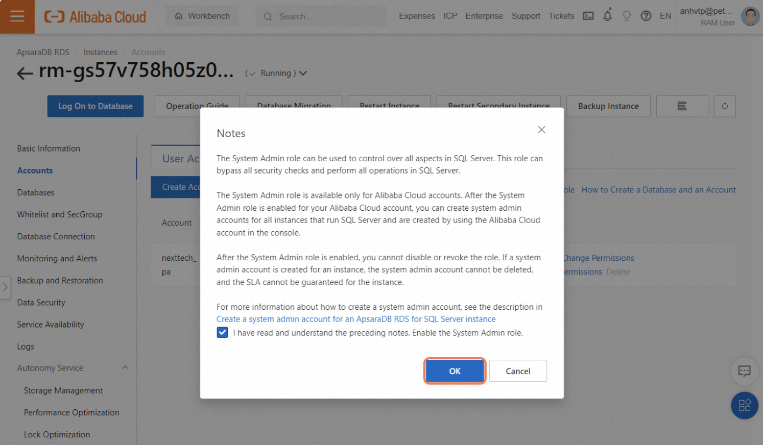The width and height of the screenshot is (763, 445).
Task: Click the Backup Instance button
Action: tap(608, 106)
